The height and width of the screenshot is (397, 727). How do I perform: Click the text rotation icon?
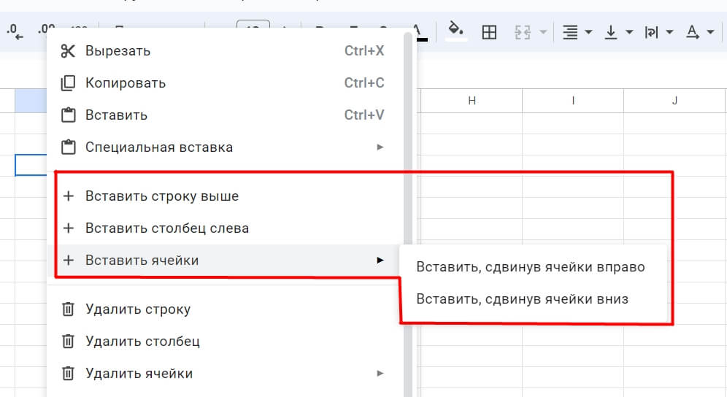(x=693, y=32)
